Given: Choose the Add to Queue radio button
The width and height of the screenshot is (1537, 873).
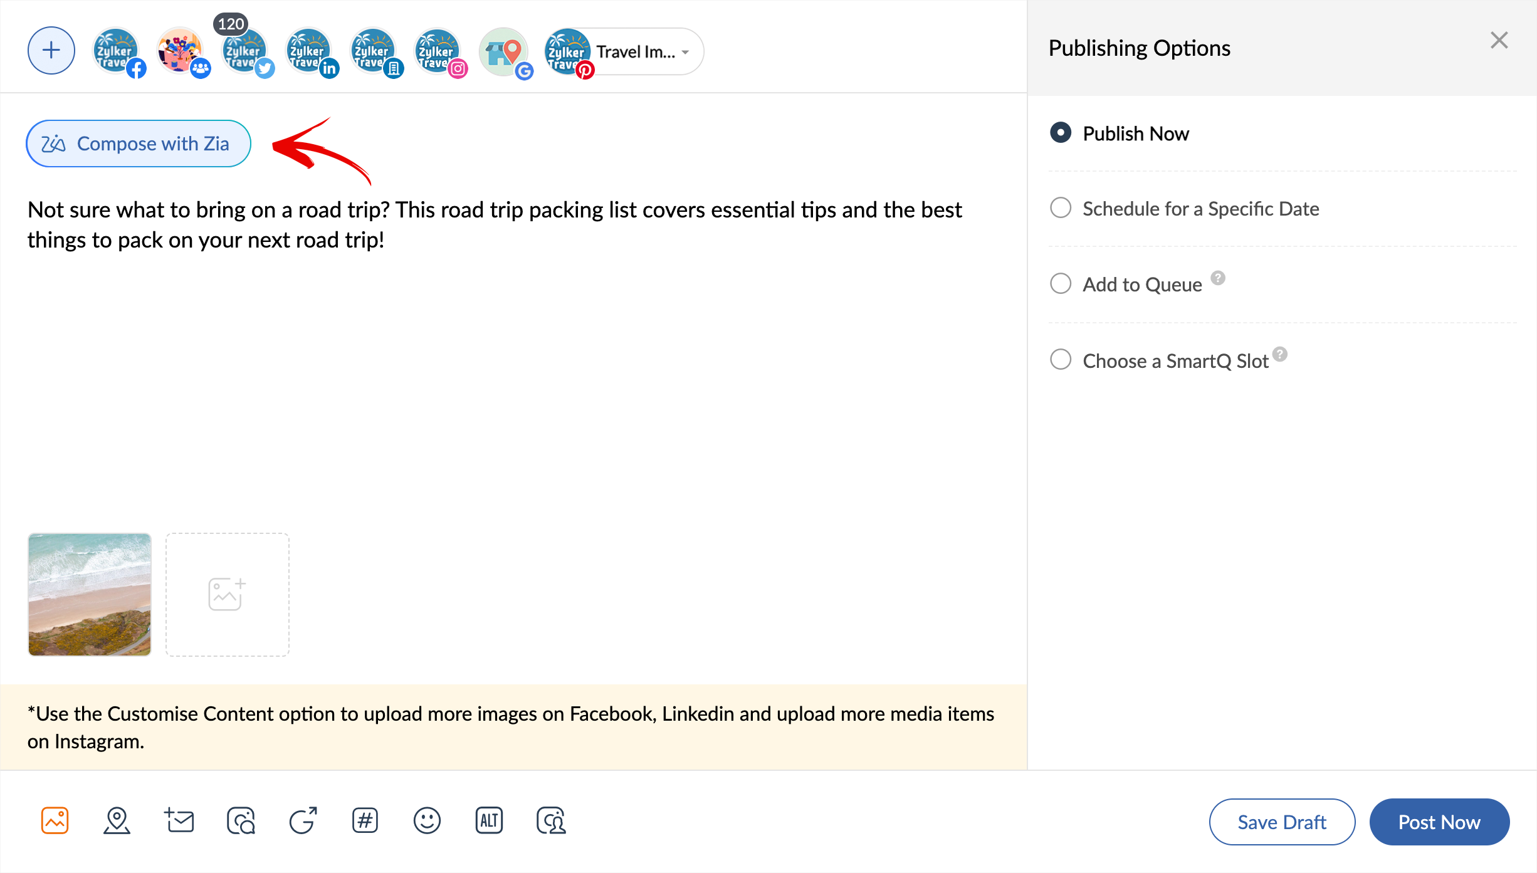Looking at the screenshot, I should tap(1061, 284).
